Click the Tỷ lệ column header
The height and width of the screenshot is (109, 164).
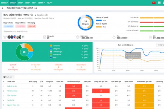[42, 81]
